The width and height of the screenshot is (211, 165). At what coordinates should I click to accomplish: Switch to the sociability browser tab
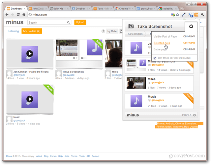click(168, 9)
